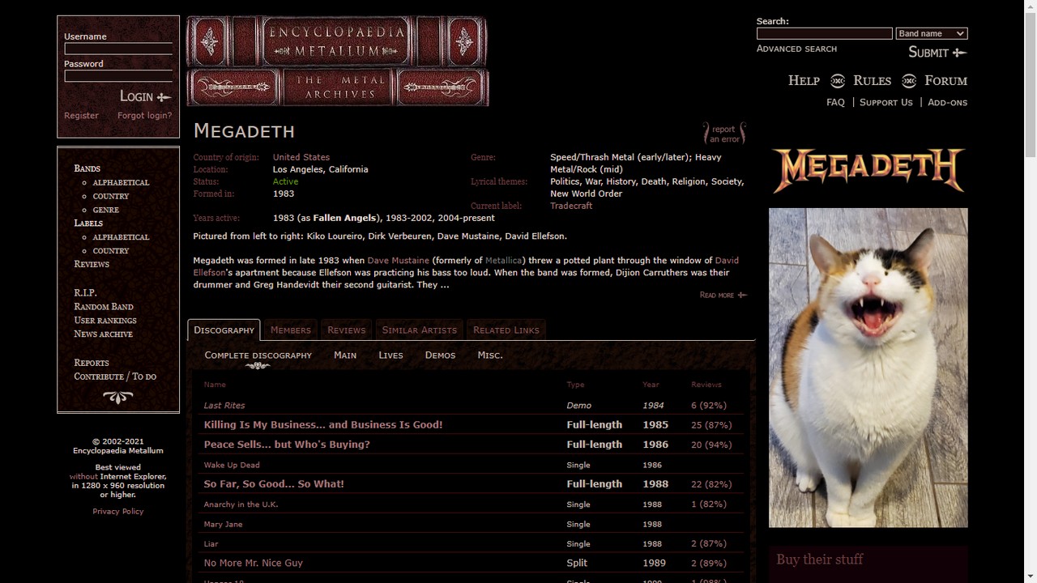Select the Lives discography sub-tab
The height and width of the screenshot is (583, 1037).
point(390,355)
